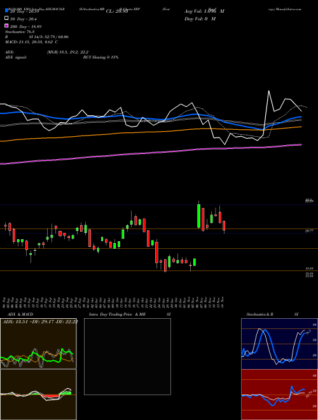Viewport: 318px width, 420px height.
Task: Click the MunafaSutra.com watermark link at top right
Action: point(290,9)
